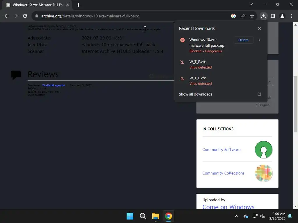The height and width of the screenshot is (223, 298).
Task: Click the scrollbar down arrow
Action: (x=296, y=206)
